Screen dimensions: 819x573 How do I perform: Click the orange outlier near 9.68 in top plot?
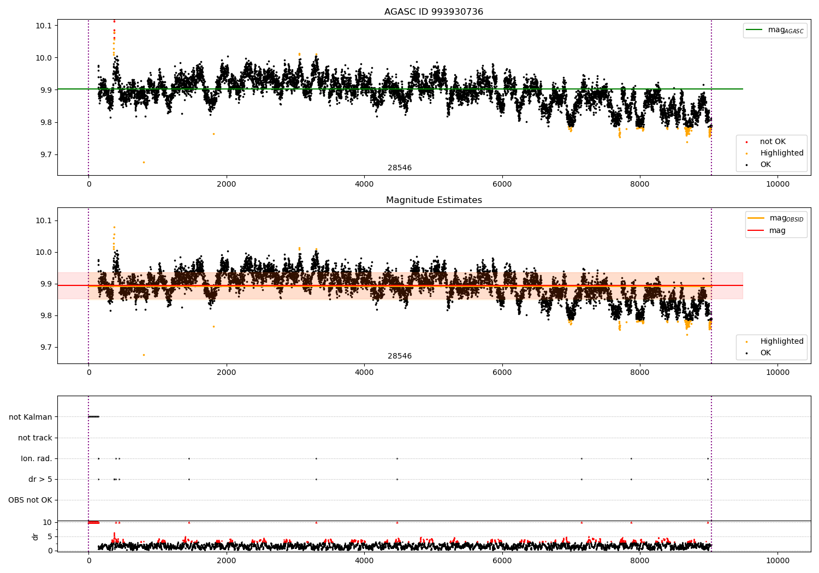144,162
